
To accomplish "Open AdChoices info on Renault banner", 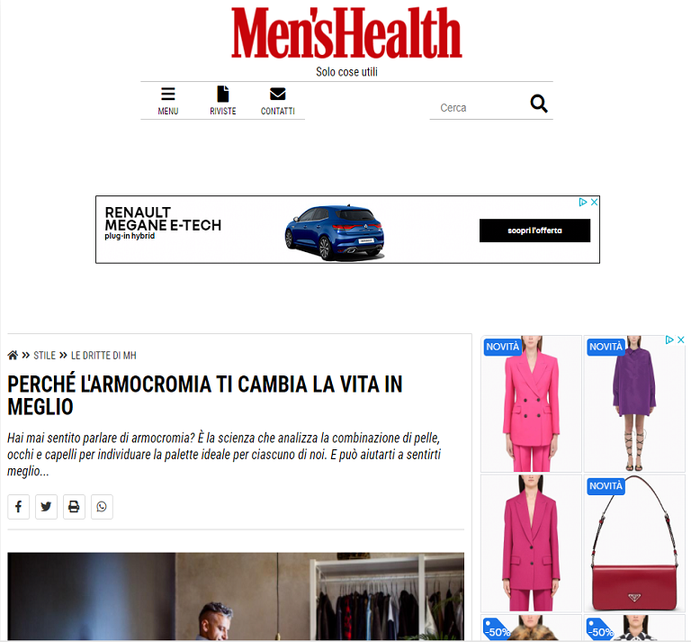I will coord(583,202).
